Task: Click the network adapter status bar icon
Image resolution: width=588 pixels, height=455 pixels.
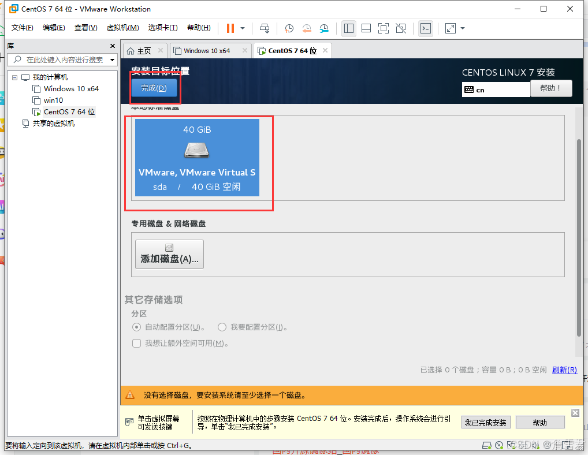Action: pos(512,445)
